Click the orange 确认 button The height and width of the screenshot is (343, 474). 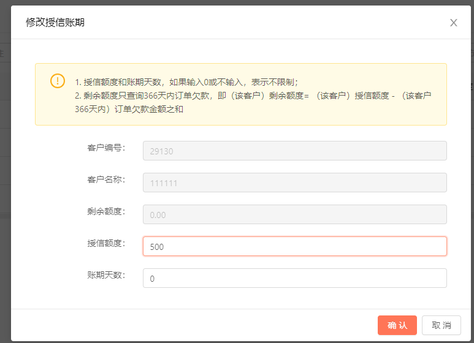[x=397, y=325]
